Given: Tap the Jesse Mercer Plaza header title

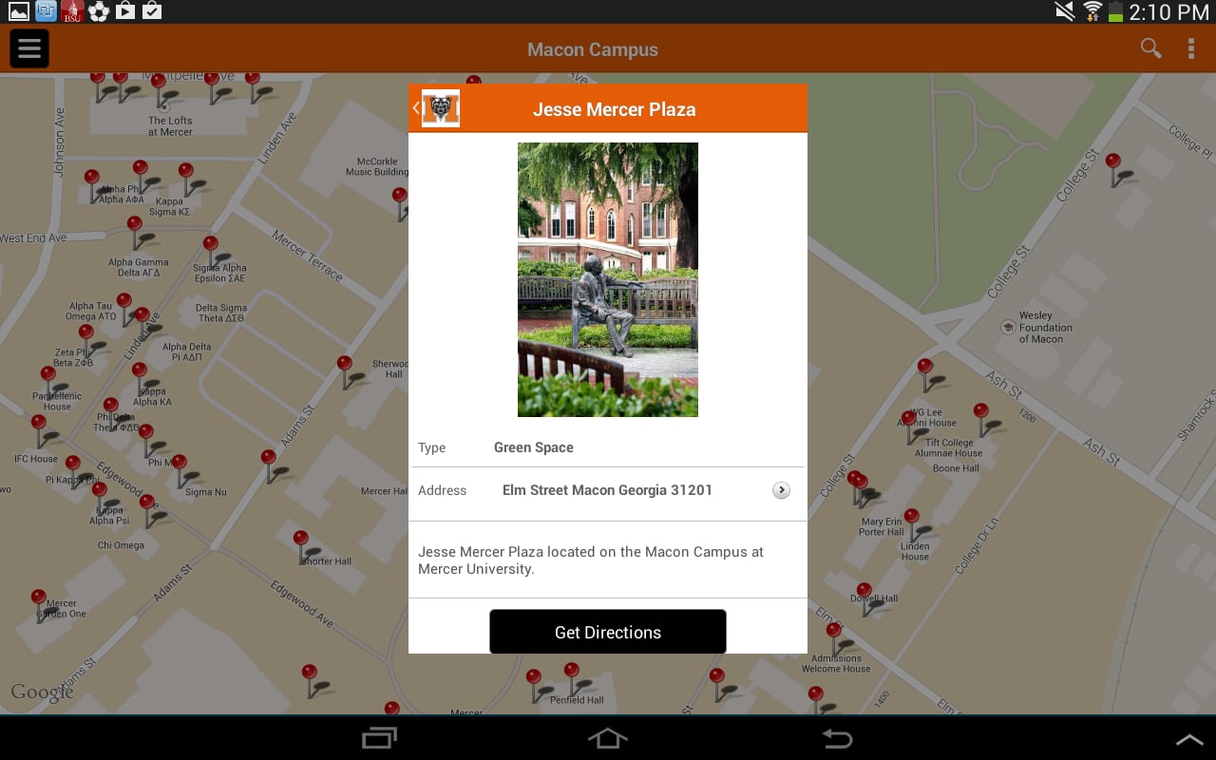Looking at the screenshot, I should pyautogui.click(x=614, y=109).
